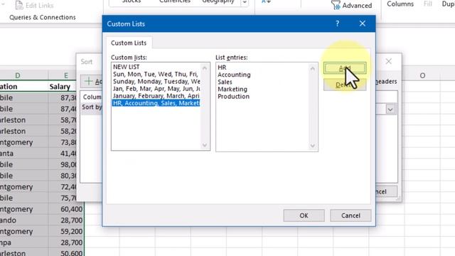Click the Text to Columns ribbon button
455x256 pixels.
click(x=400, y=4)
